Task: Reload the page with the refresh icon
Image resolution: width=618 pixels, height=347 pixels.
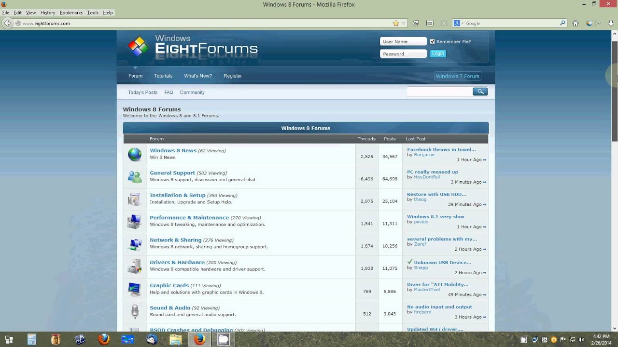Action: pyautogui.click(x=416, y=23)
